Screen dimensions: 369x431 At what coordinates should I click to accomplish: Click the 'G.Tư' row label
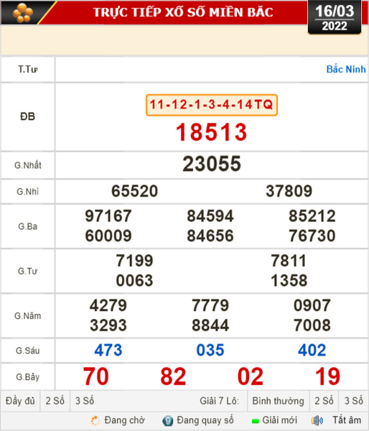click(x=28, y=272)
